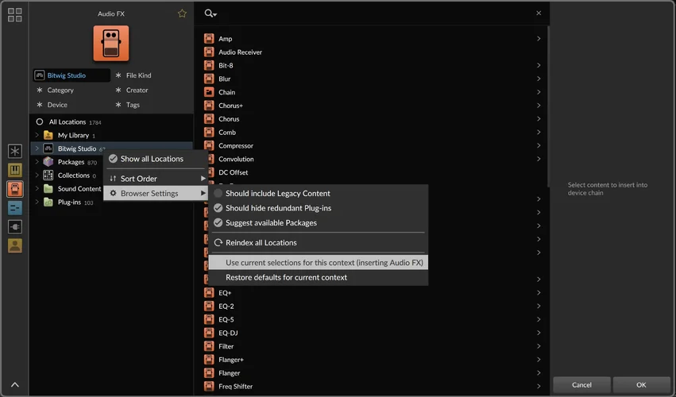Click the upward chevron at the sidebar bottom
Screen dimensions: 676x397
coord(14,384)
